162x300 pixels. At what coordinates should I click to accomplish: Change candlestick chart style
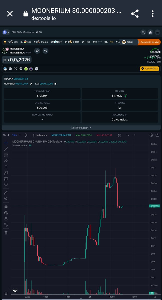point(26,135)
